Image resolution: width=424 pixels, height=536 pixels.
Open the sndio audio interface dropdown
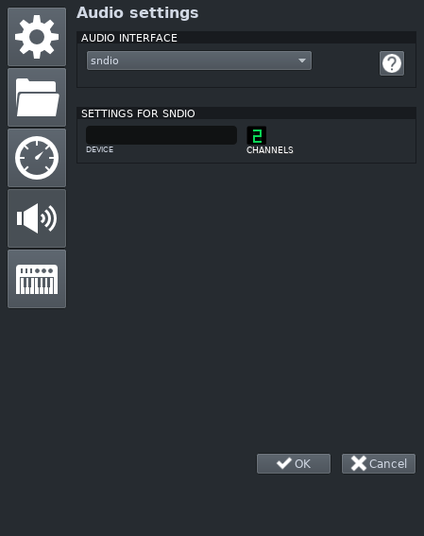199,61
